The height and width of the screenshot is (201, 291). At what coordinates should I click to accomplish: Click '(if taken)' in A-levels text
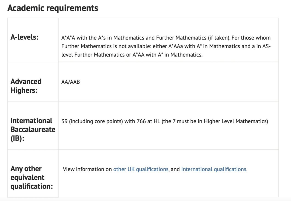tap(219, 38)
